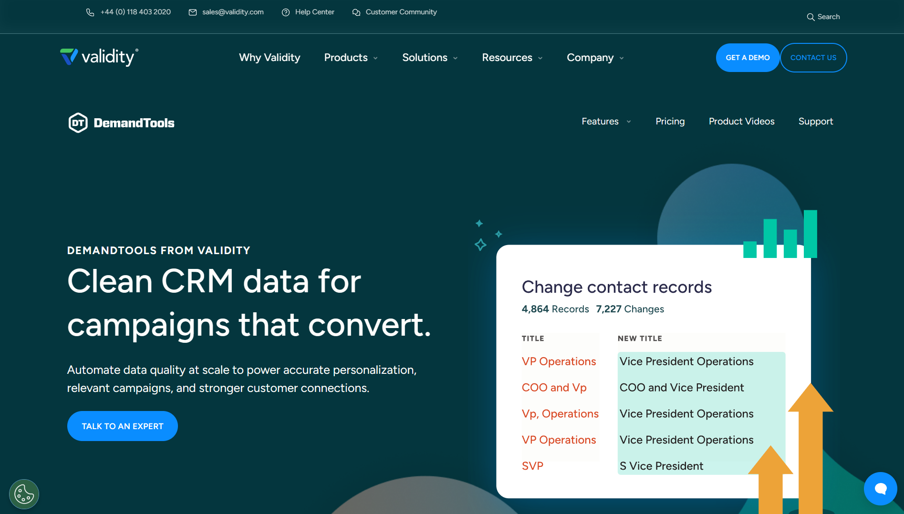Visit the Customer Community link
This screenshot has width=904, height=514.
click(401, 12)
